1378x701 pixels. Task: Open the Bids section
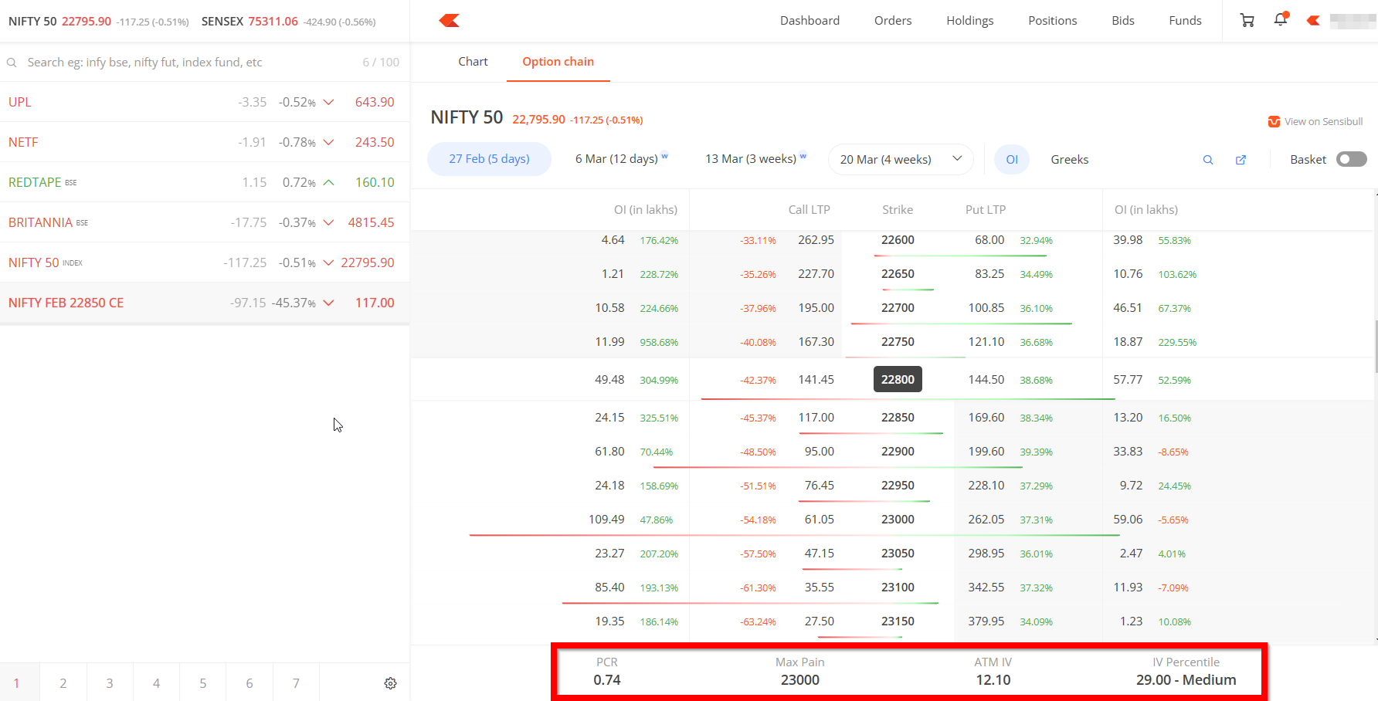coord(1123,21)
